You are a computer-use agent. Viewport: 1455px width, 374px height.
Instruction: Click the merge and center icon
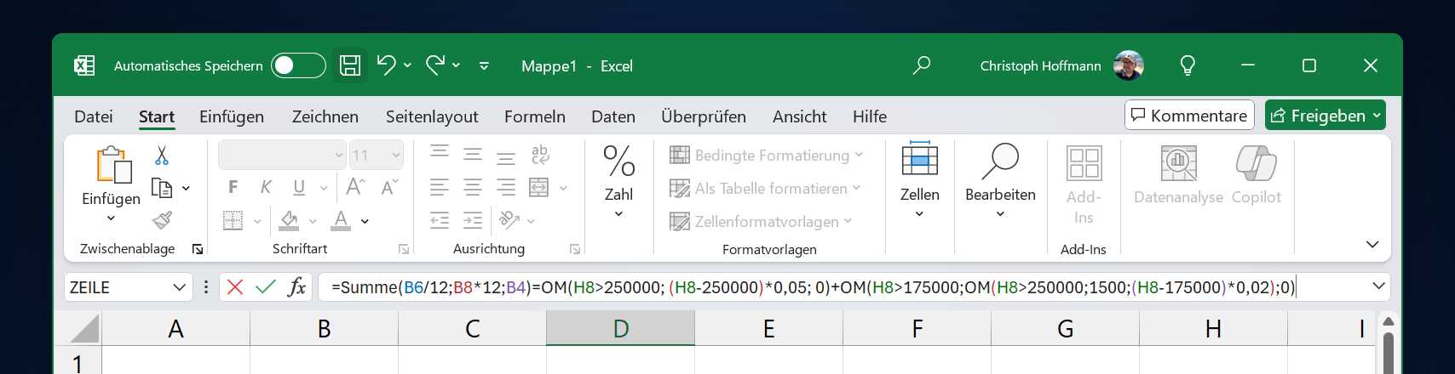pyautogui.click(x=539, y=187)
